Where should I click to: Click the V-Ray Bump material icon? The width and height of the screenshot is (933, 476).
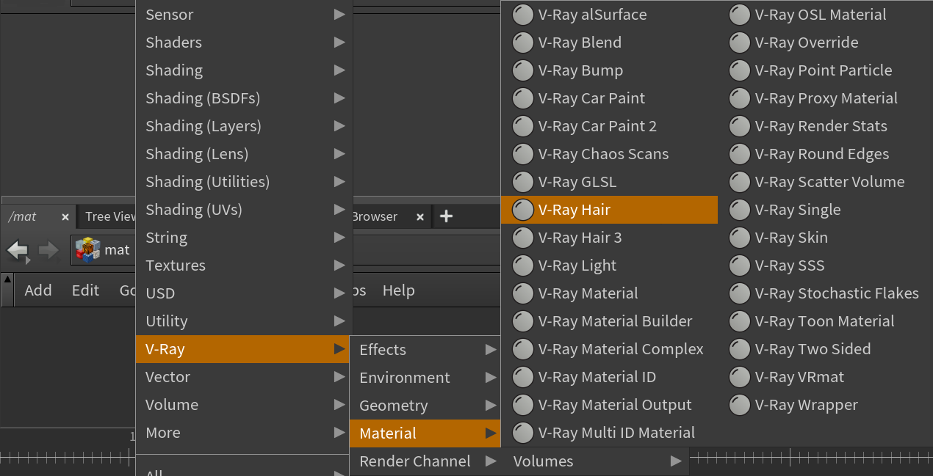click(522, 70)
